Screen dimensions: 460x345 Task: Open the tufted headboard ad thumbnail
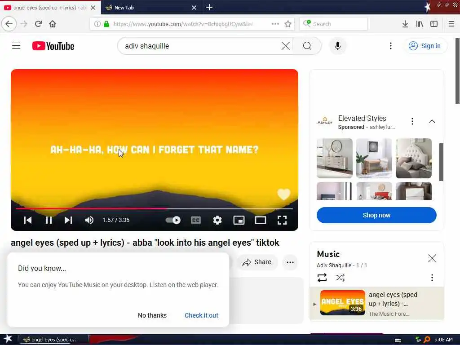pyautogui.click(x=413, y=158)
